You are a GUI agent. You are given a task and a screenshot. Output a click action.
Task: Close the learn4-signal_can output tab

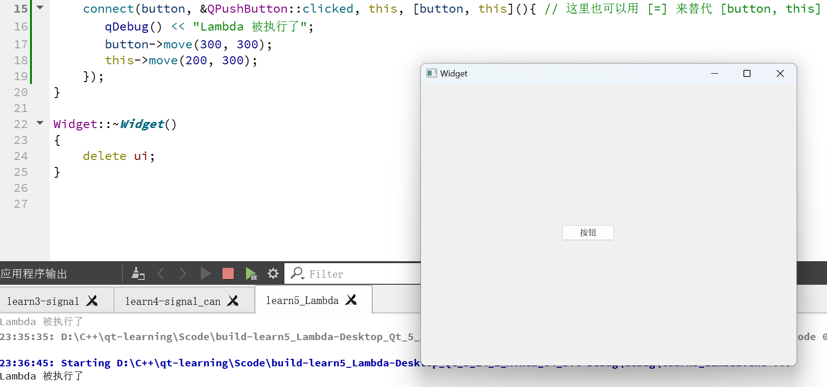[233, 301]
